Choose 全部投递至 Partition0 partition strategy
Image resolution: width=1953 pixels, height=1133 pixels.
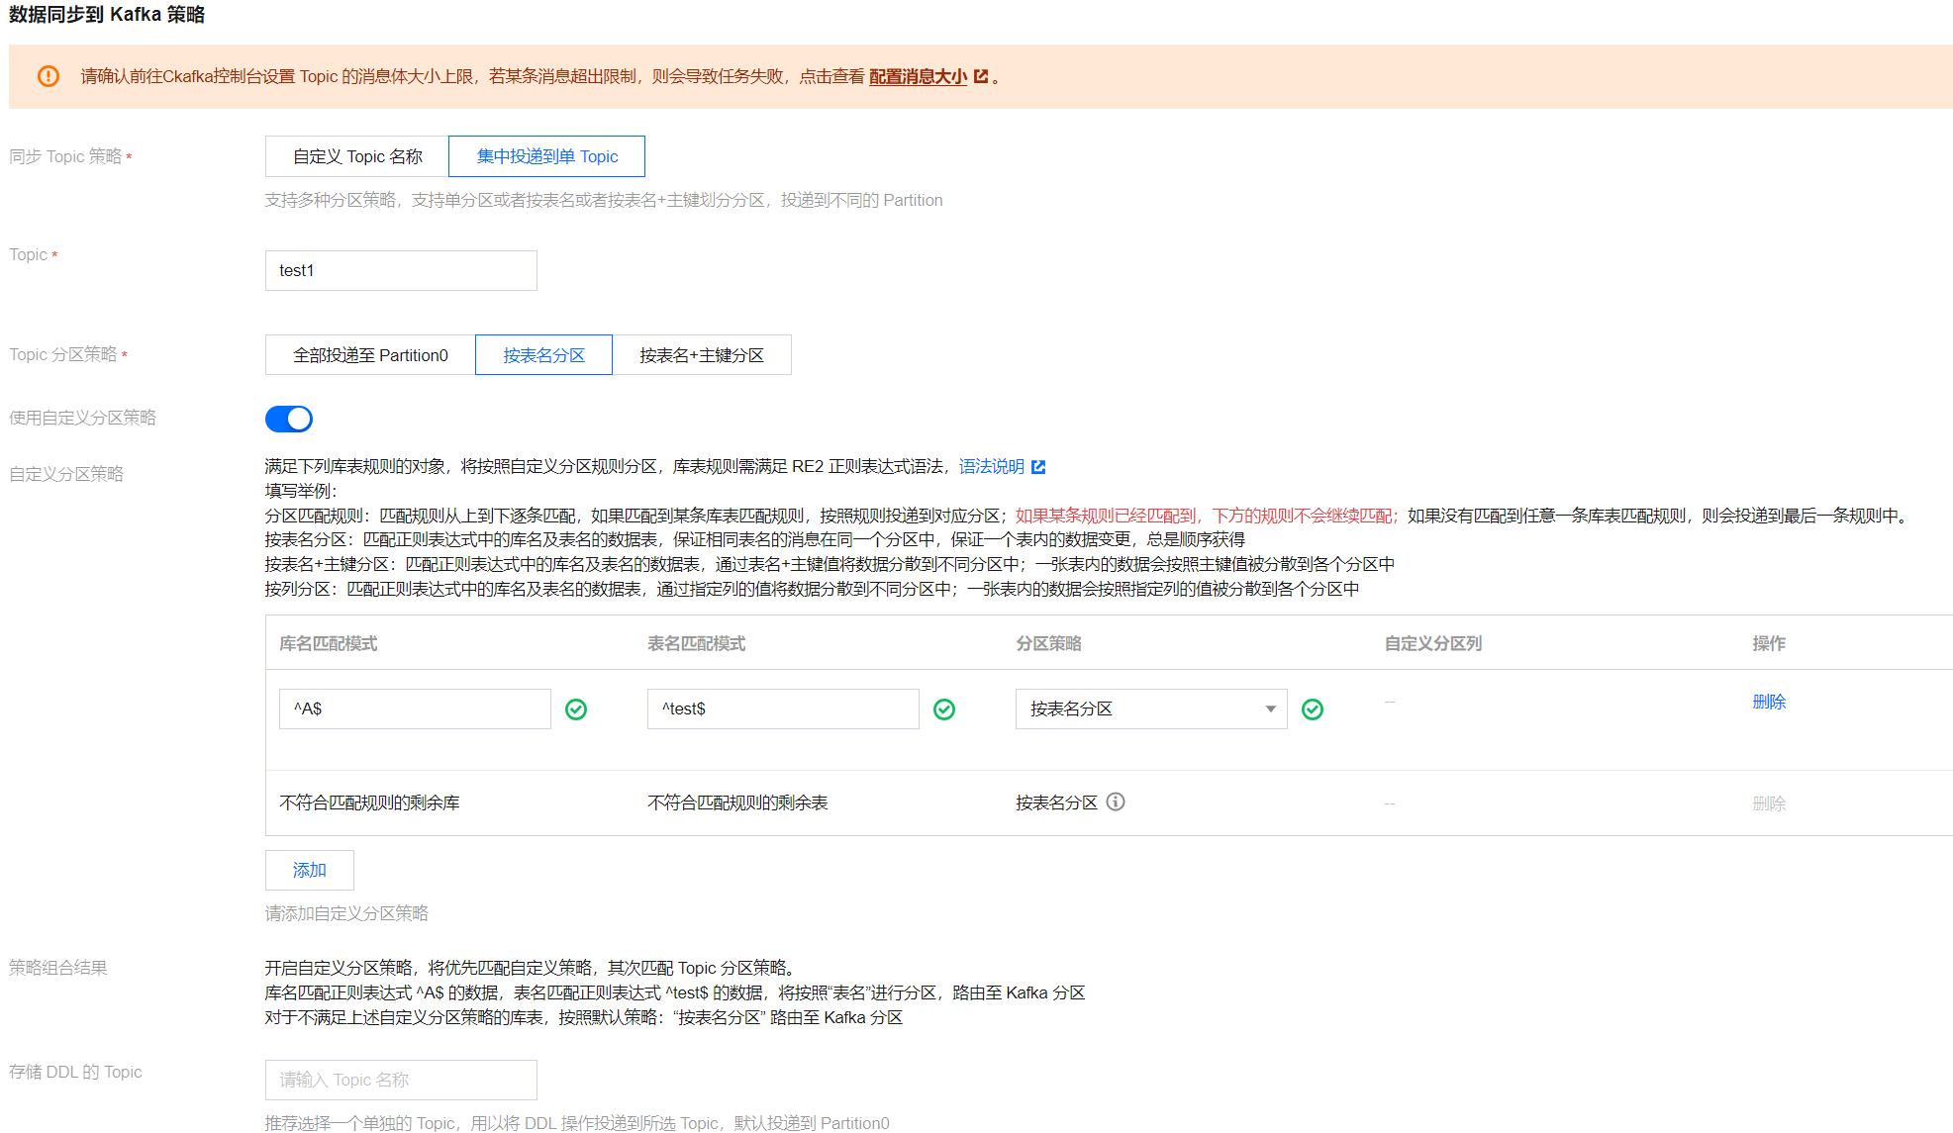370,355
